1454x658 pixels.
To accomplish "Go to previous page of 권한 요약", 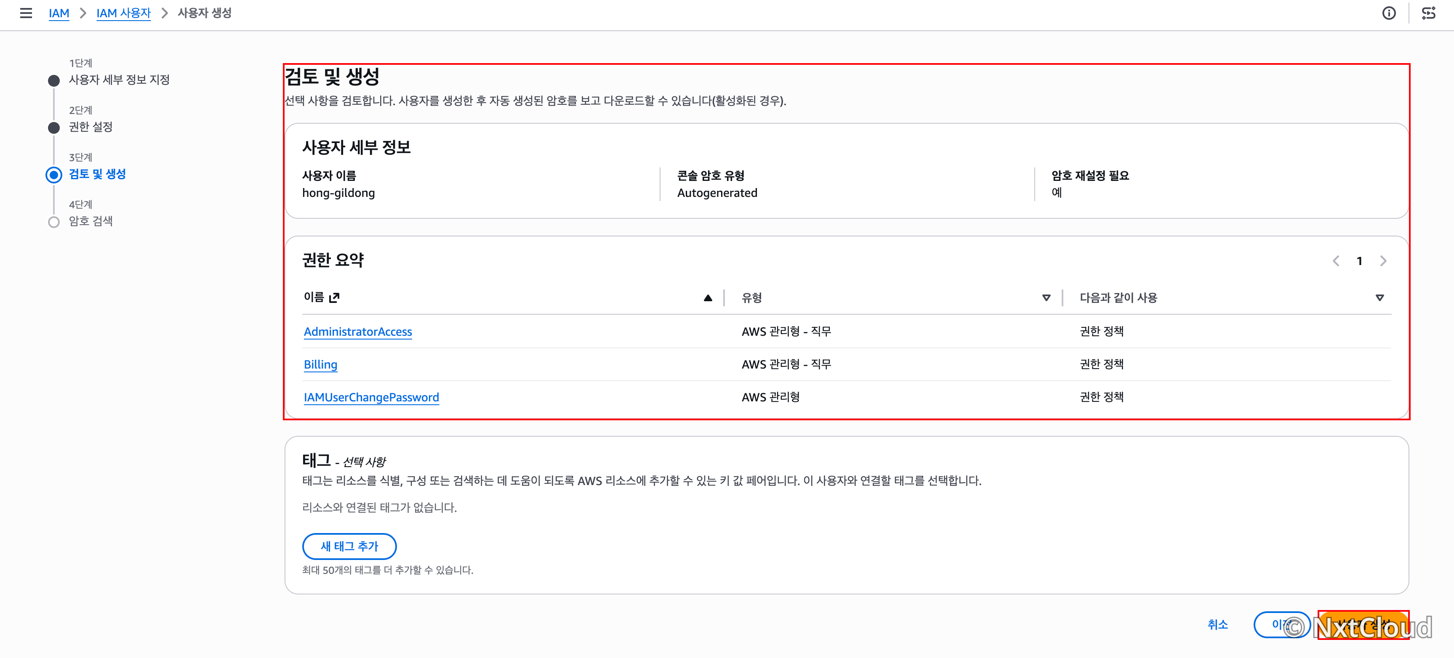I will tap(1336, 261).
